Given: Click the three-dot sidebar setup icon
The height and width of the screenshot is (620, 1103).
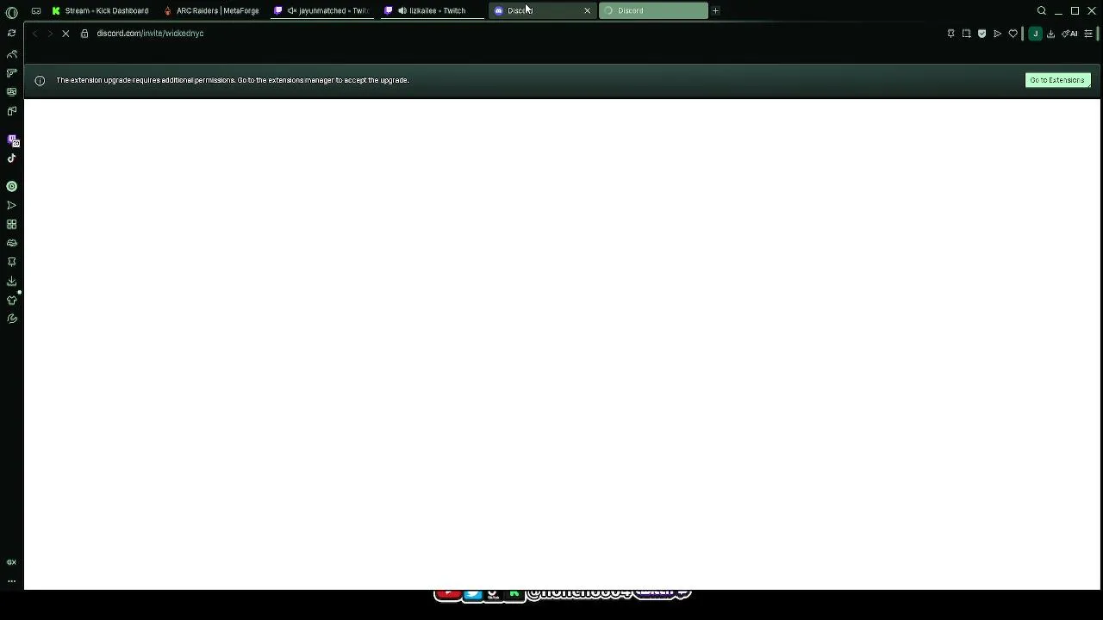Looking at the screenshot, I should pos(12,581).
